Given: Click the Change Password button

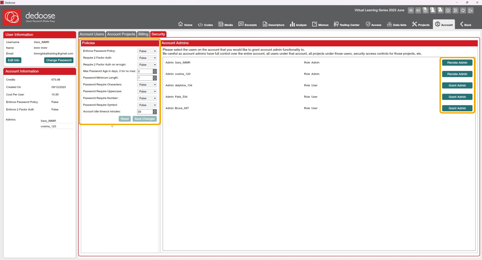Looking at the screenshot, I should coord(59,60).
